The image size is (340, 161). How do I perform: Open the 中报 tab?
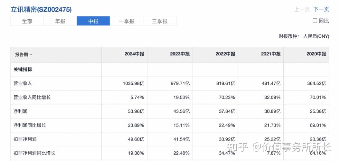[93, 21]
